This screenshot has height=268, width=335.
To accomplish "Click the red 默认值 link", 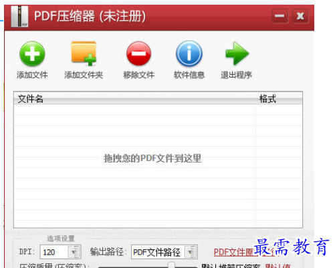I will pos(277,266).
